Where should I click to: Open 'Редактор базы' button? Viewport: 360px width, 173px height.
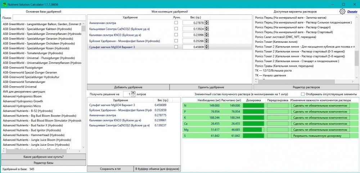point(44,163)
